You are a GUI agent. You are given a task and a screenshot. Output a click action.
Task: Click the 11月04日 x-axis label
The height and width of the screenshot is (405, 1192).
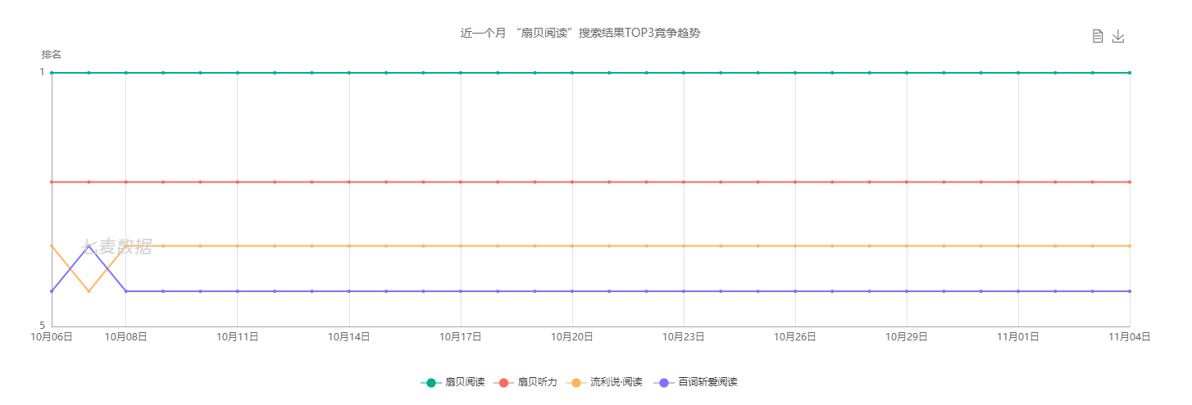1130,336
